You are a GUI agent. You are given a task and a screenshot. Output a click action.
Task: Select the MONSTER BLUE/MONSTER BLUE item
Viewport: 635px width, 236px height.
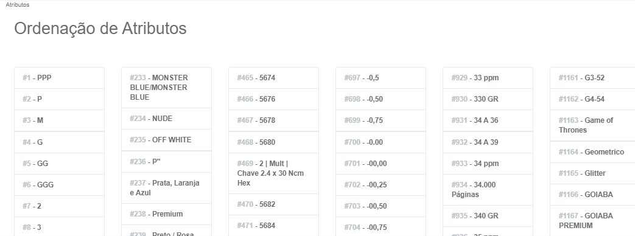click(166, 88)
